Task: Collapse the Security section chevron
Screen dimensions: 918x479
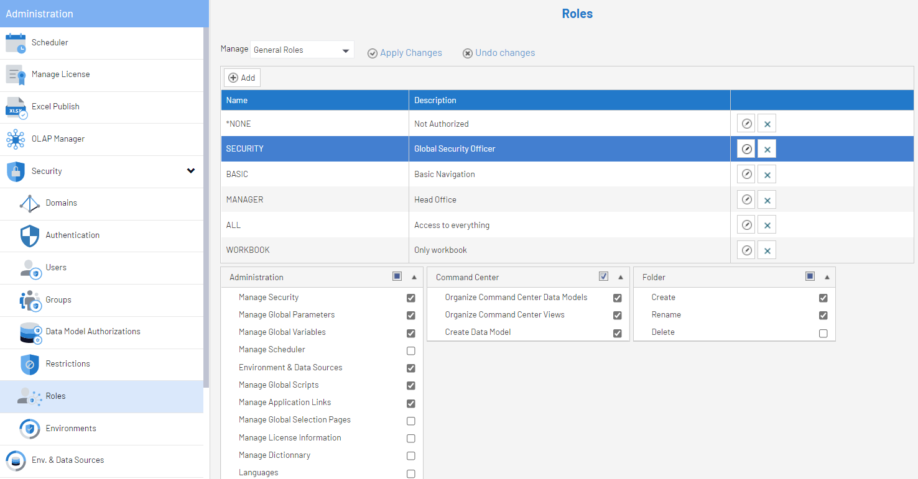Action: pyautogui.click(x=191, y=171)
